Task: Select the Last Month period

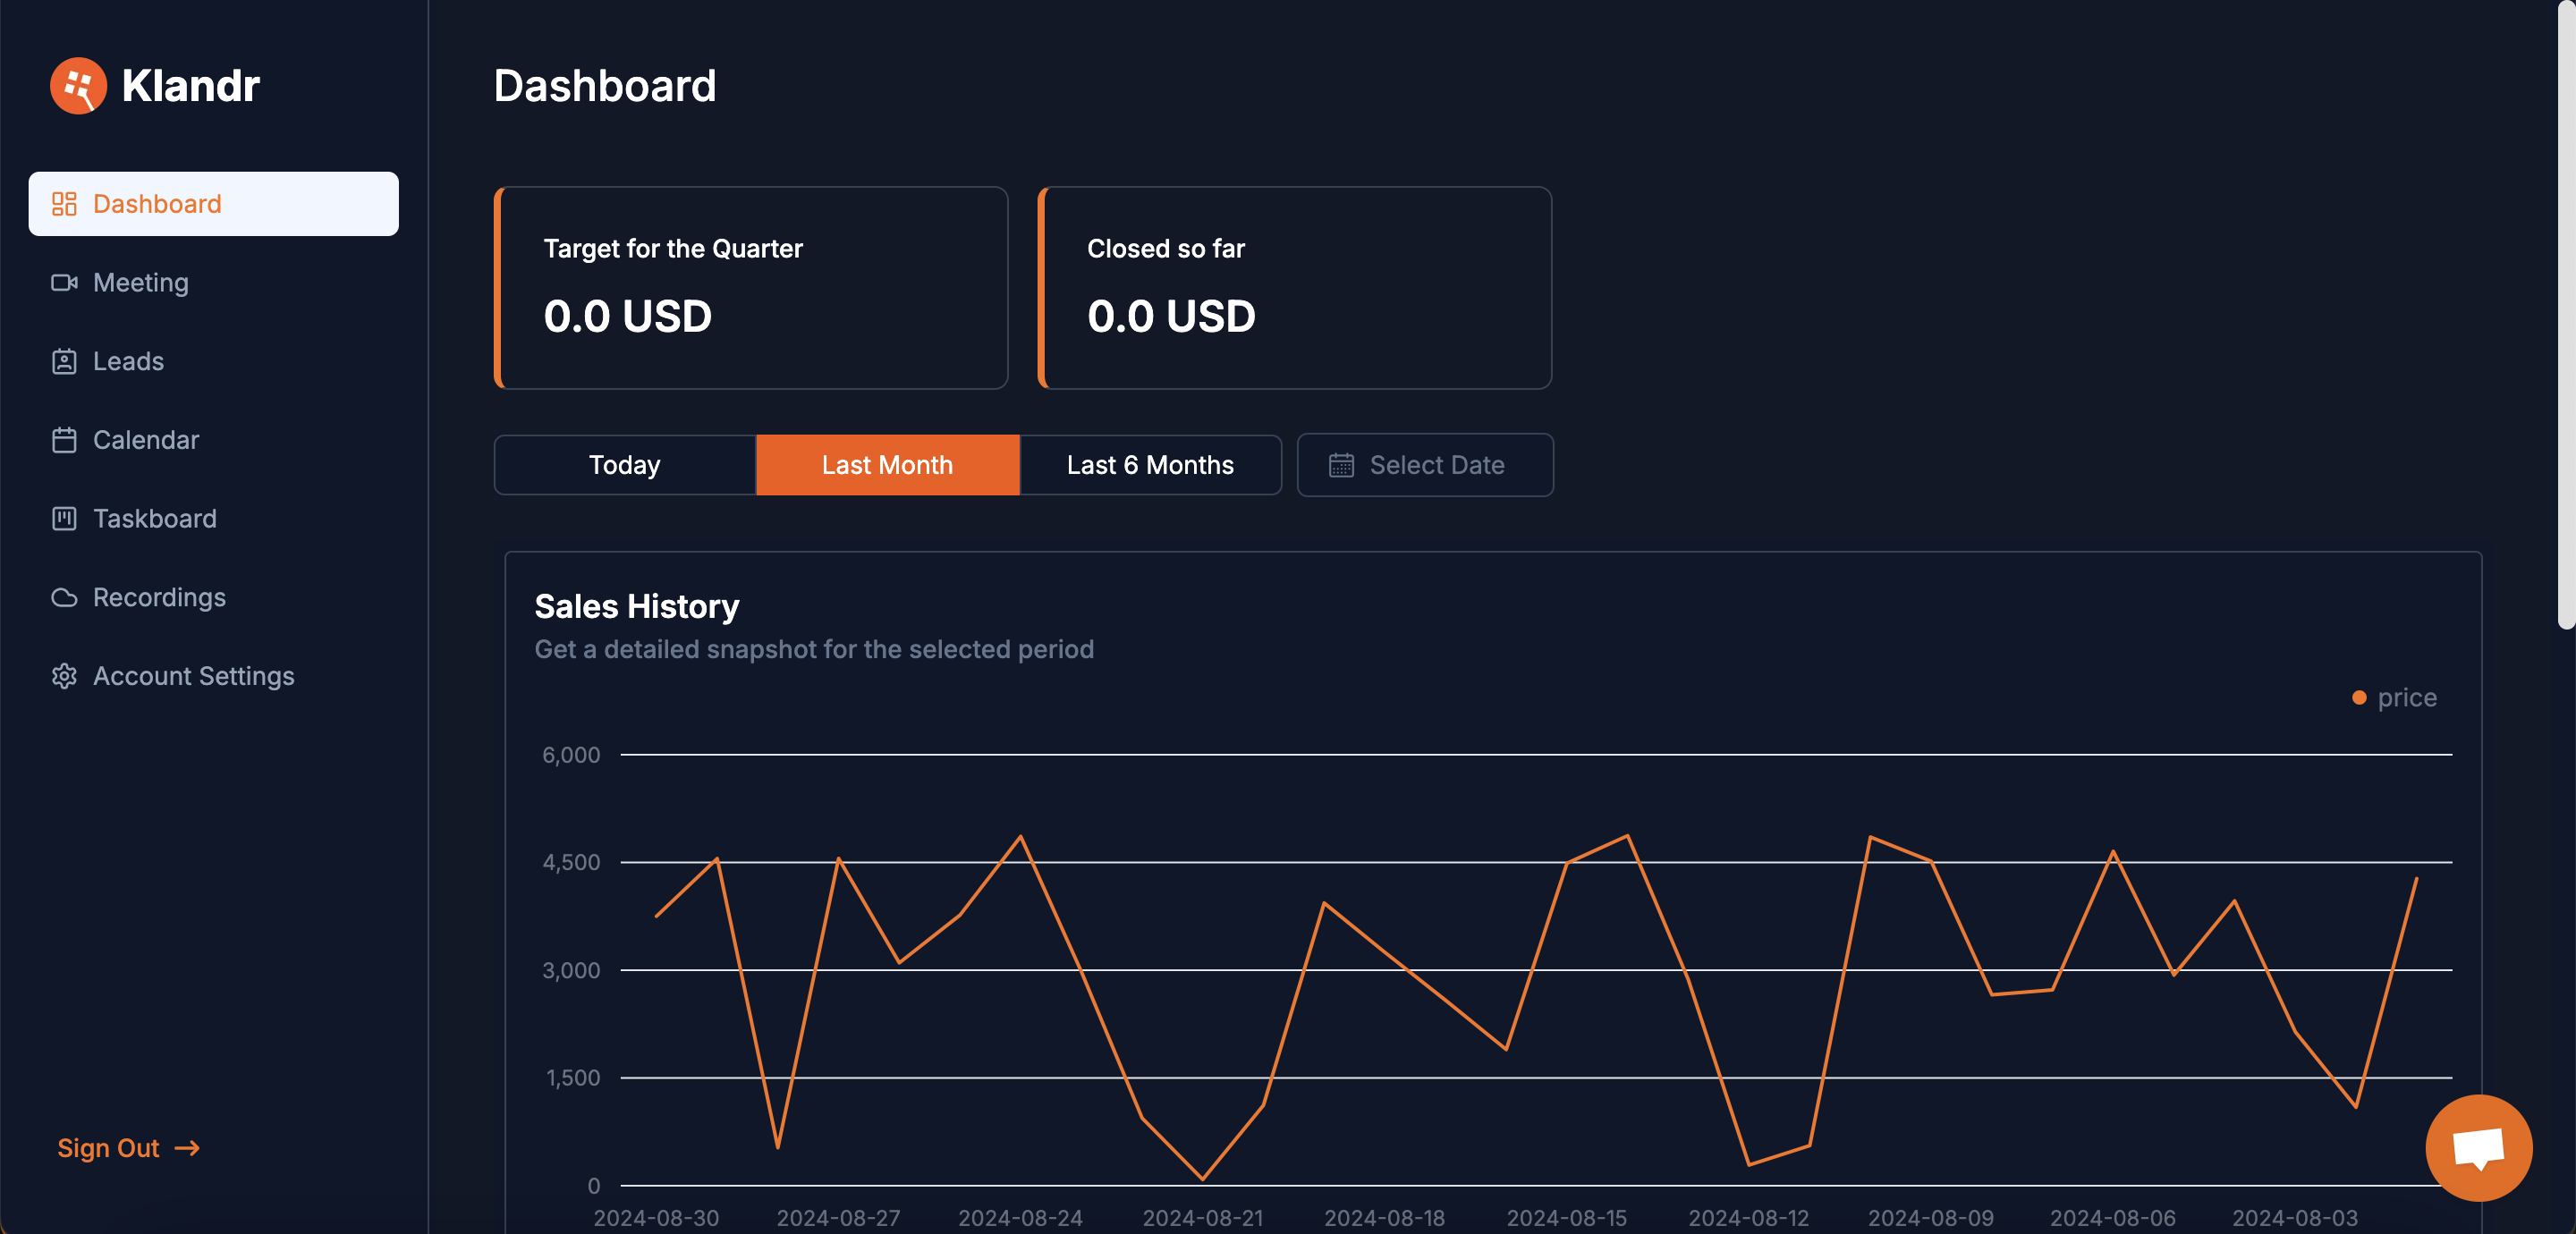Action: coord(887,465)
